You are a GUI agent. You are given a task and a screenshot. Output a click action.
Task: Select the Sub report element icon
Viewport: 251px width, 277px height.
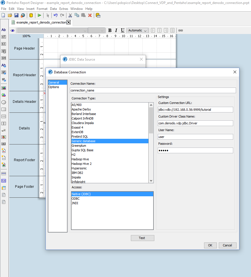[4, 181]
